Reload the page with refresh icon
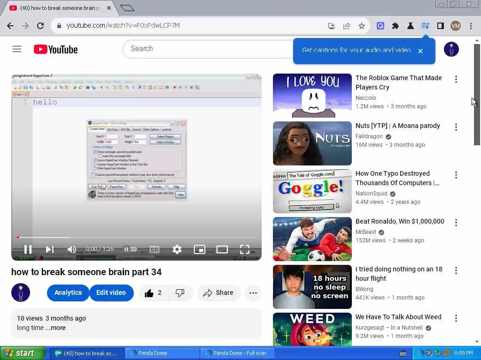The height and width of the screenshot is (360, 481). 40,26
